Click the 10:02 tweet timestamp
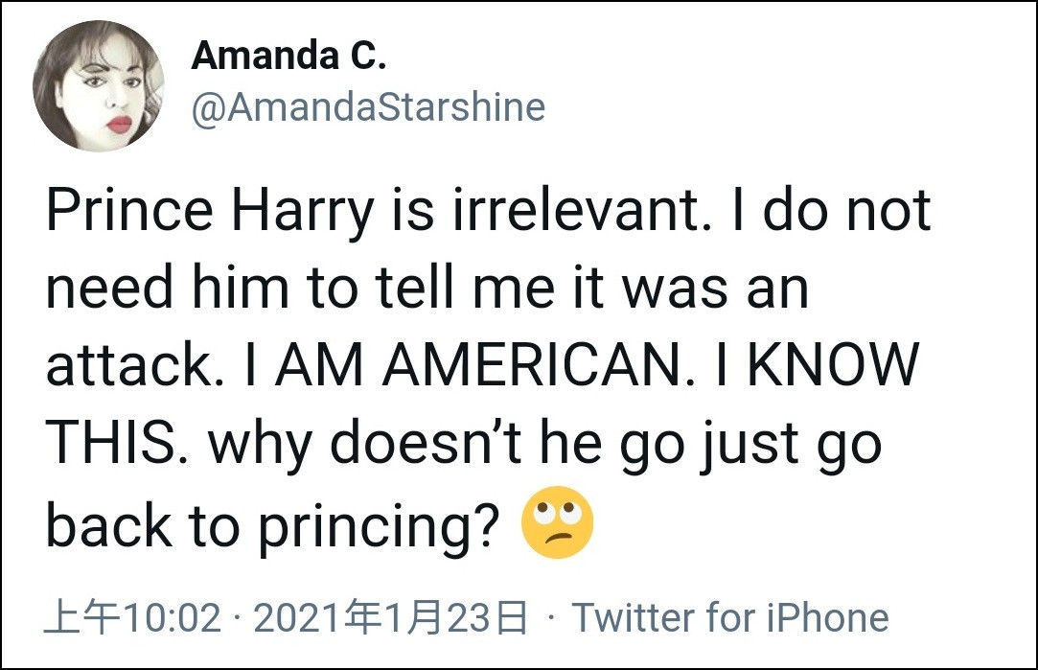The width and height of the screenshot is (1038, 670). click(x=132, y=617)
